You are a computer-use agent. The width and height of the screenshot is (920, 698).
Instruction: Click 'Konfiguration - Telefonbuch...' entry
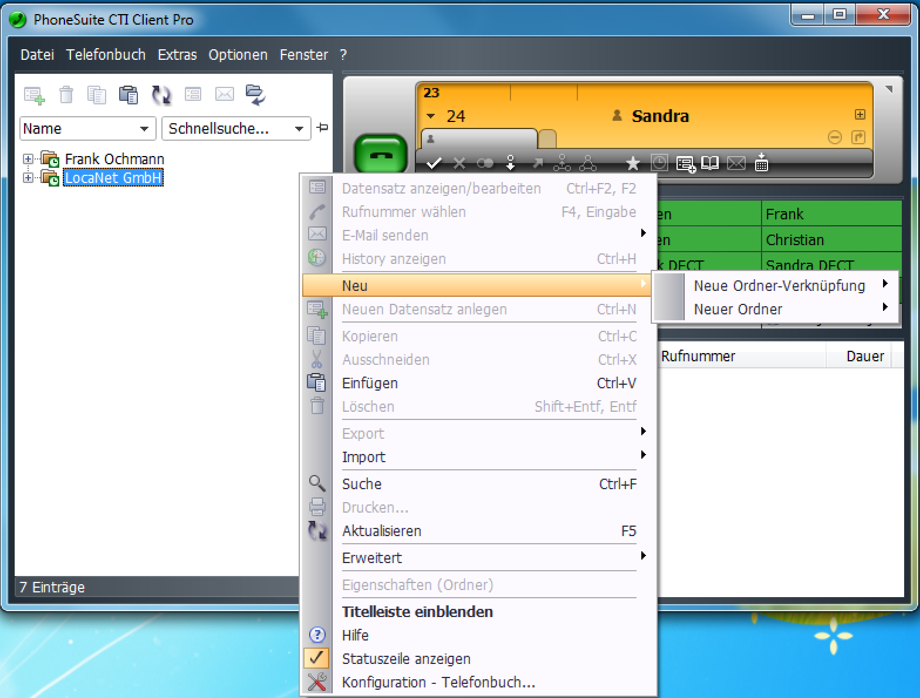click(438, 682)
